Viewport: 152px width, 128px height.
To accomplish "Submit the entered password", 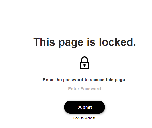I will [x=85, y=107].
